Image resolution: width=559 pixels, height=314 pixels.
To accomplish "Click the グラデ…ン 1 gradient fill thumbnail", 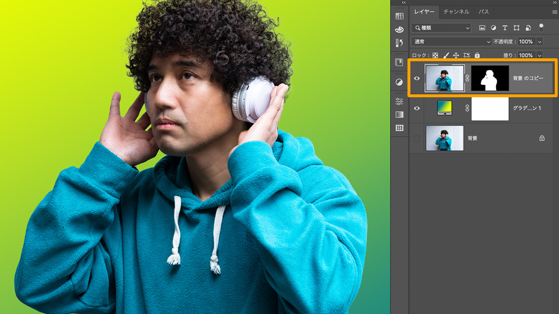I will (x=444, y=108).
